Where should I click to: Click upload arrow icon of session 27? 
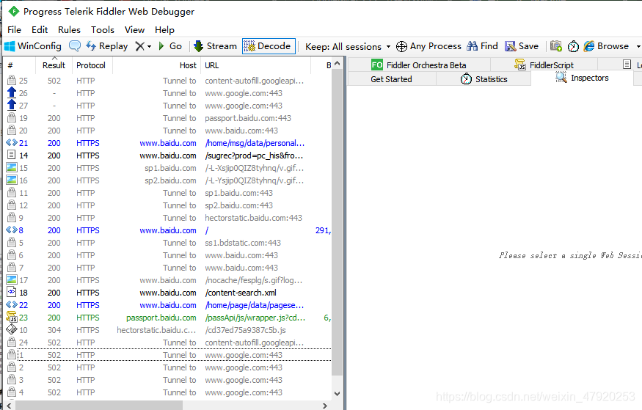12,105
